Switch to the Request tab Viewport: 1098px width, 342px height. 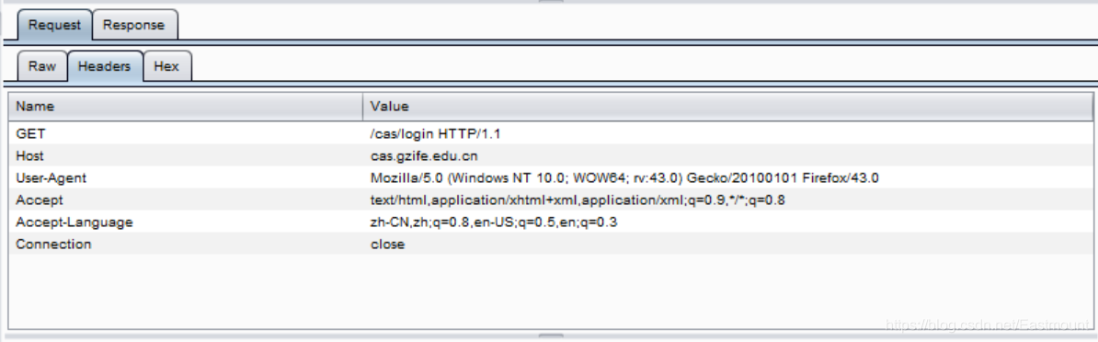point(54,25)
